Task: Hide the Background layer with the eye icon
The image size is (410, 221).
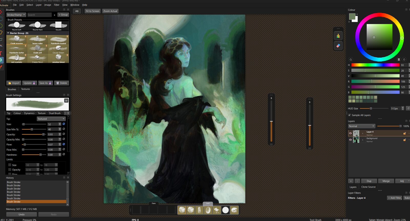Action: click(350, 140)
